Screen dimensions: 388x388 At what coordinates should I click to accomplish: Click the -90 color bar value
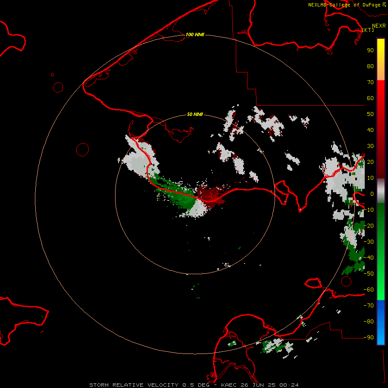click(x=369, y=338)
